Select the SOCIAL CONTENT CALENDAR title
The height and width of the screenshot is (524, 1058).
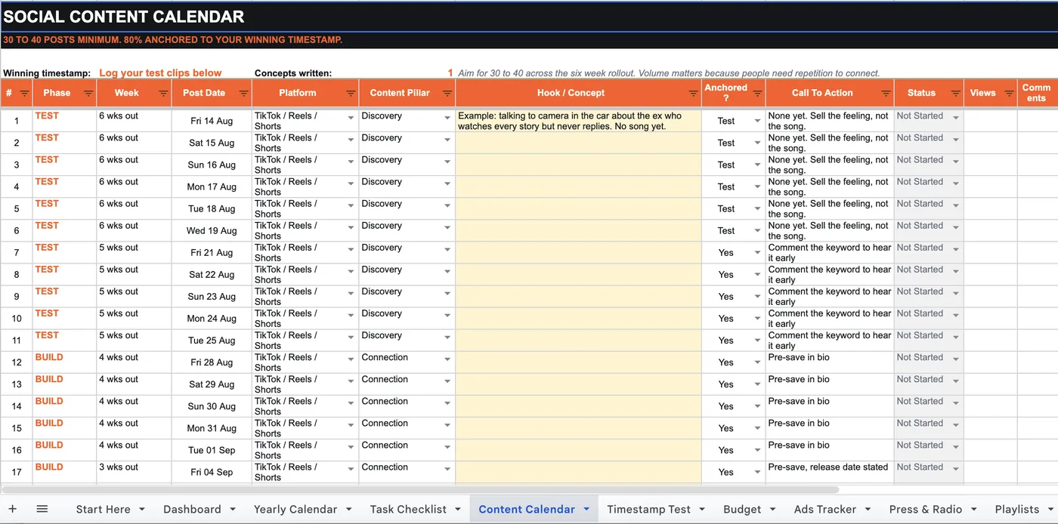(x=124, y=17)
